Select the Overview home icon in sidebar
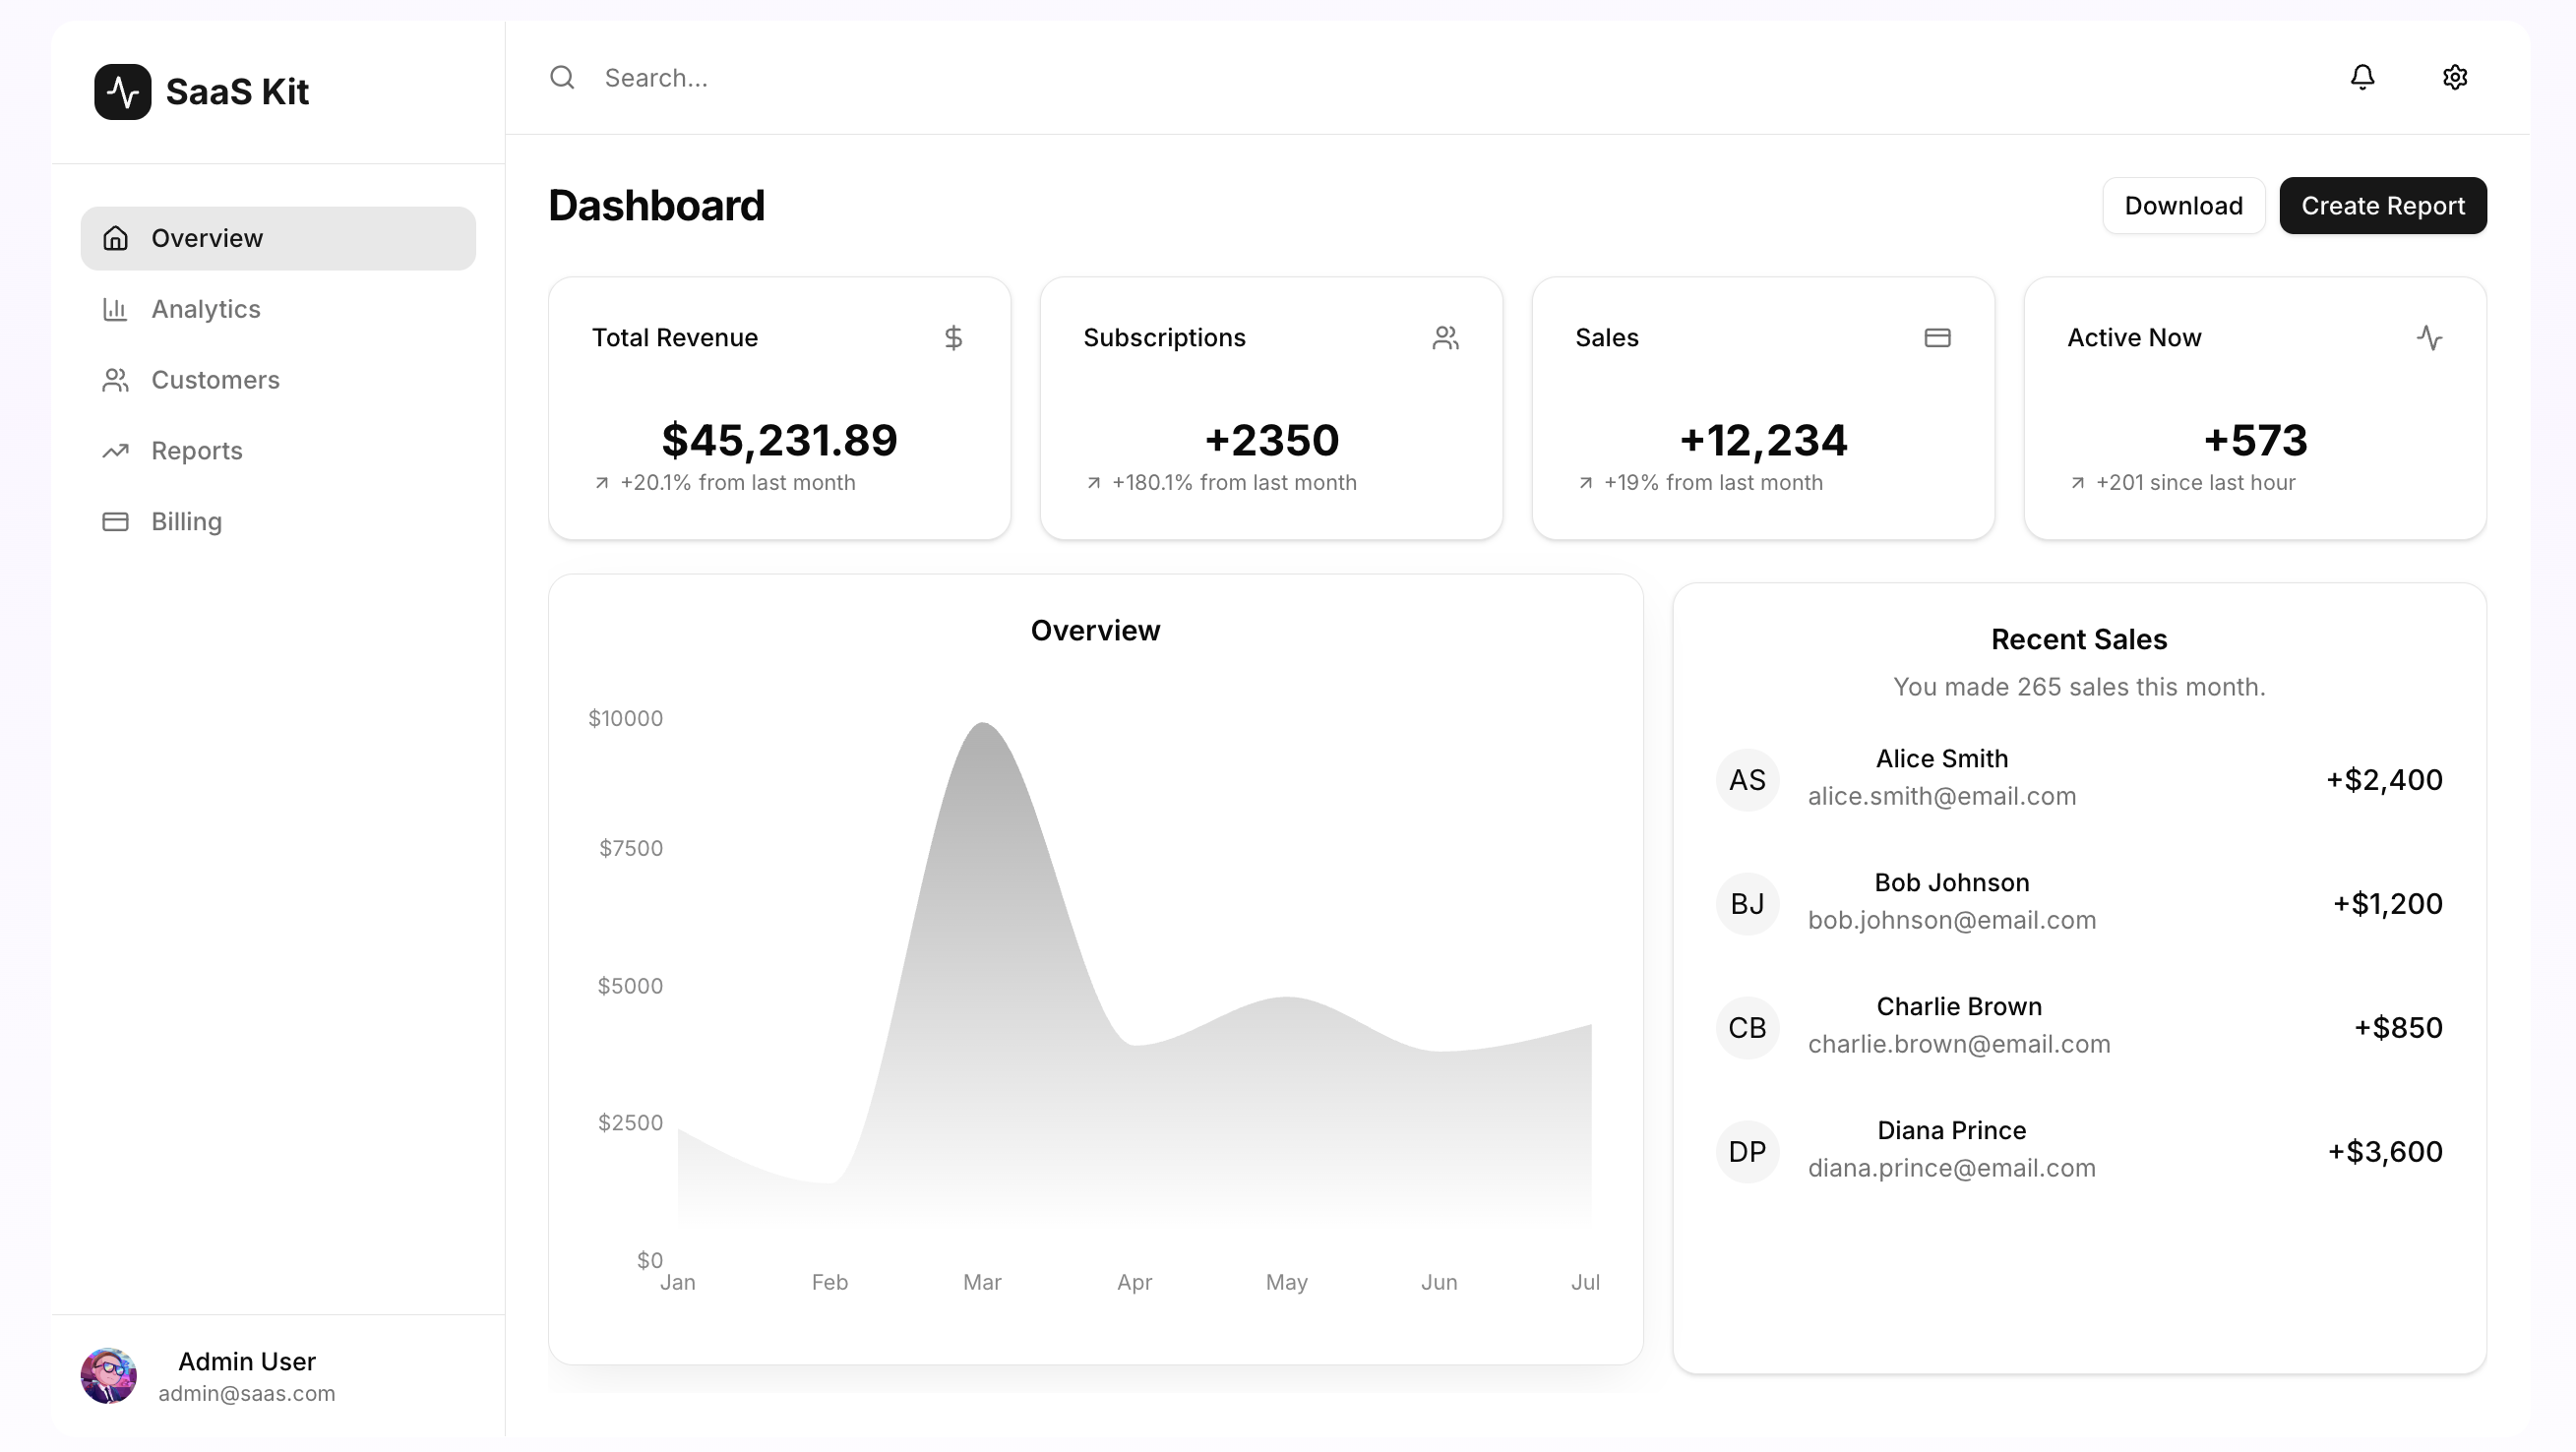This screenshot has width=2576, height=1452. tap(115, 238)
